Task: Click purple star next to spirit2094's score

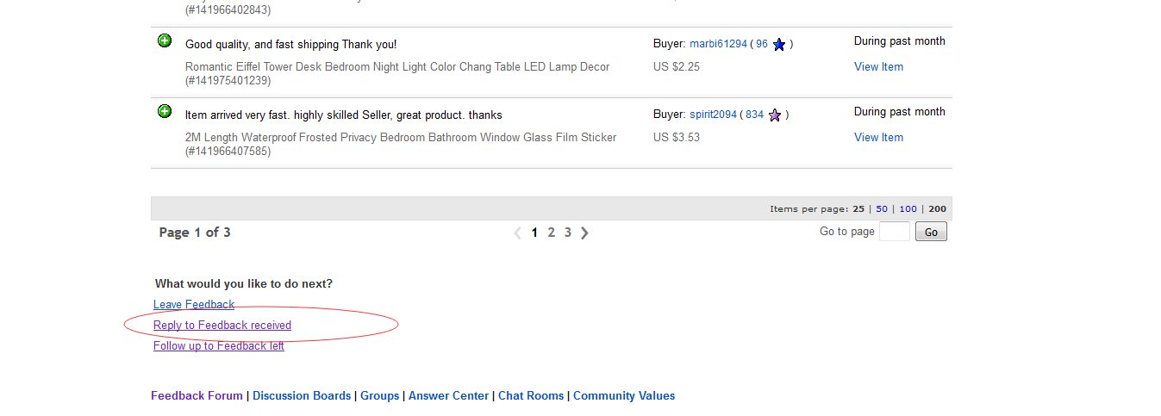Action: click(775, 115)
